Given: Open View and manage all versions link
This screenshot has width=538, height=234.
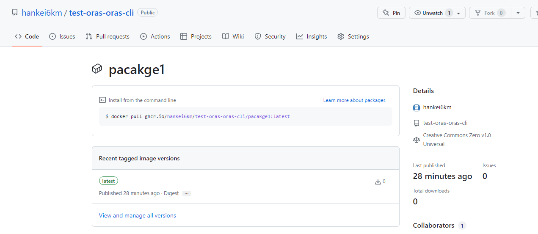Looking at the screenshot, I should [x=138, y=215].
